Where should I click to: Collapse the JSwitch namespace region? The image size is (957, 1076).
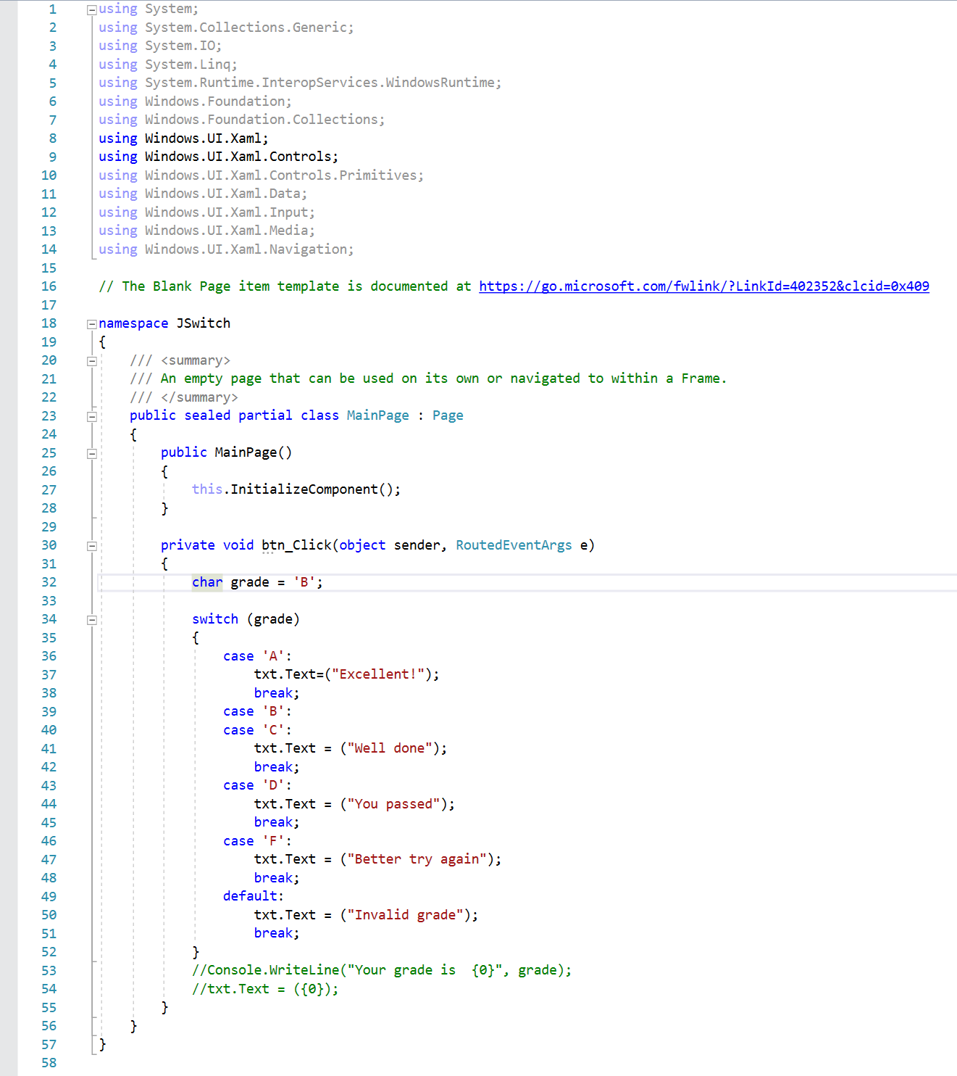pos(91,323)
